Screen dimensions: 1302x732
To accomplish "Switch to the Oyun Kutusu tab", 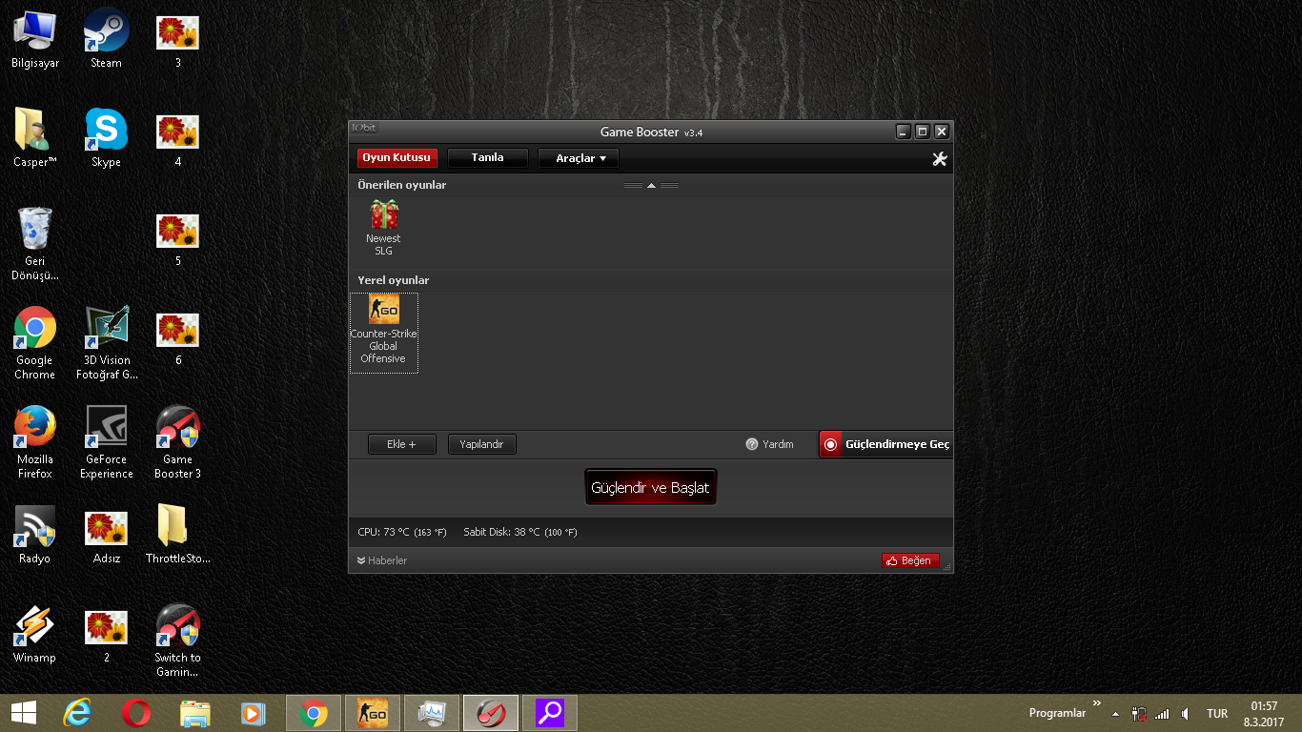I will tap(397, 158).
